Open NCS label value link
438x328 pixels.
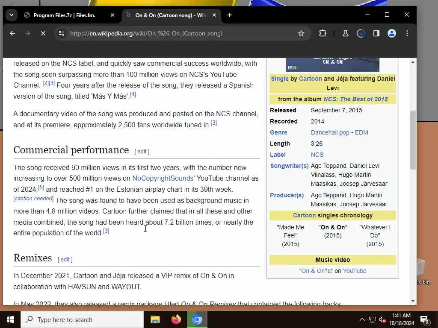(317, 155)
